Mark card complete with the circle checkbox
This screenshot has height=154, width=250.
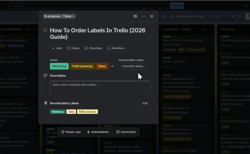(45, 30)
